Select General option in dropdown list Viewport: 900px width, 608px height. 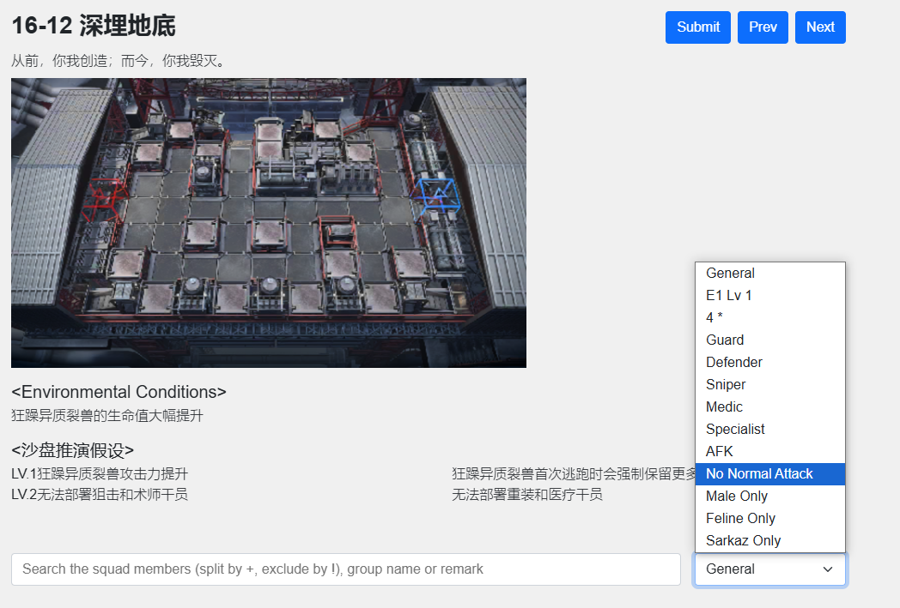(x=769, y=274)
